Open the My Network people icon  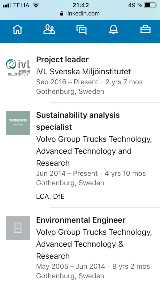tap(49, 29)
